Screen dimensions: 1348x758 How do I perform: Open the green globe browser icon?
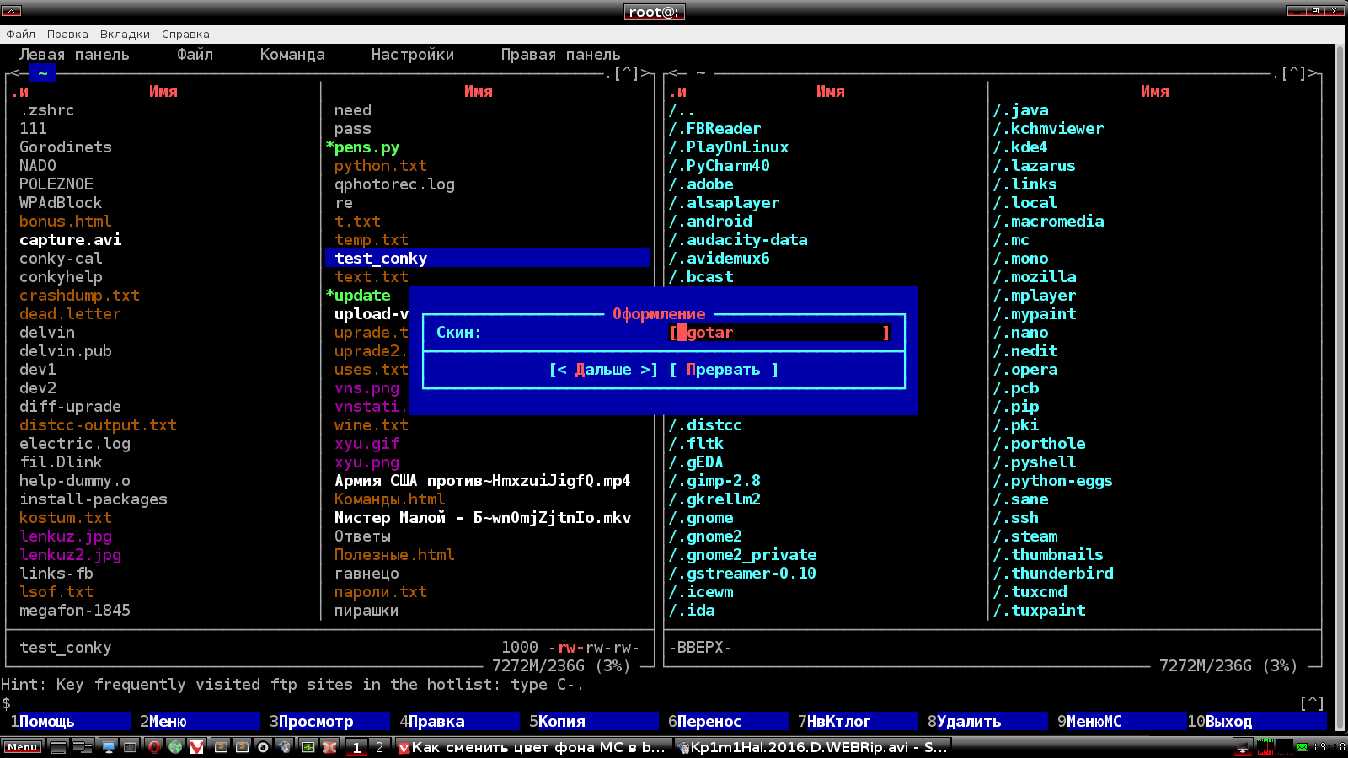pos(175,747)
